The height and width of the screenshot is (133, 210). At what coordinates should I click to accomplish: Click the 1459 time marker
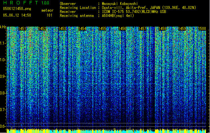click(x=182, y=29)
